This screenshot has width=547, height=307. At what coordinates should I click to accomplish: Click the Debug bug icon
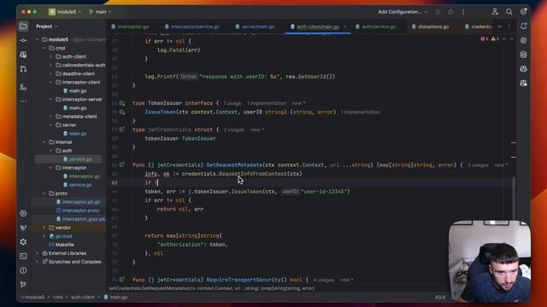click(x=450, y=12)
